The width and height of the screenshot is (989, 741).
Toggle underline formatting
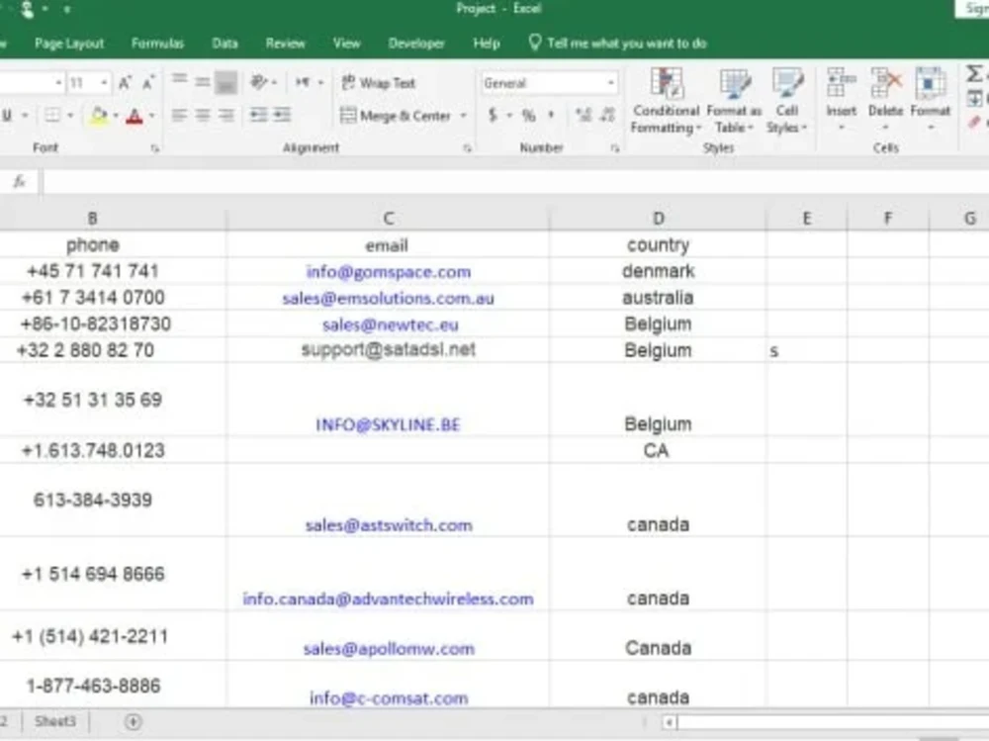(x=8, y=116)
